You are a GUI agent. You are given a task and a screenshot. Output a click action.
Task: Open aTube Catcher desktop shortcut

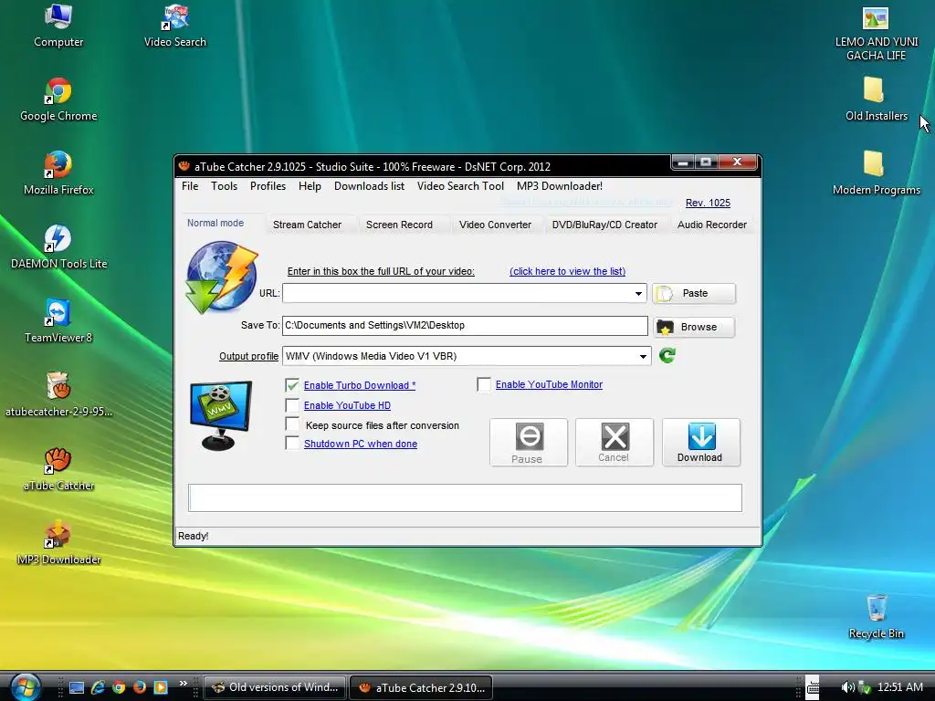point(58,469)
